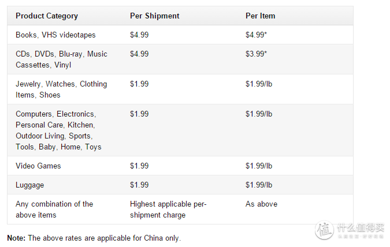Image resolution: width=390 pixels, height=247 pixels.
Task: Click Highest applicable per-shipment charge text
Action: click(x=168, y=209)
